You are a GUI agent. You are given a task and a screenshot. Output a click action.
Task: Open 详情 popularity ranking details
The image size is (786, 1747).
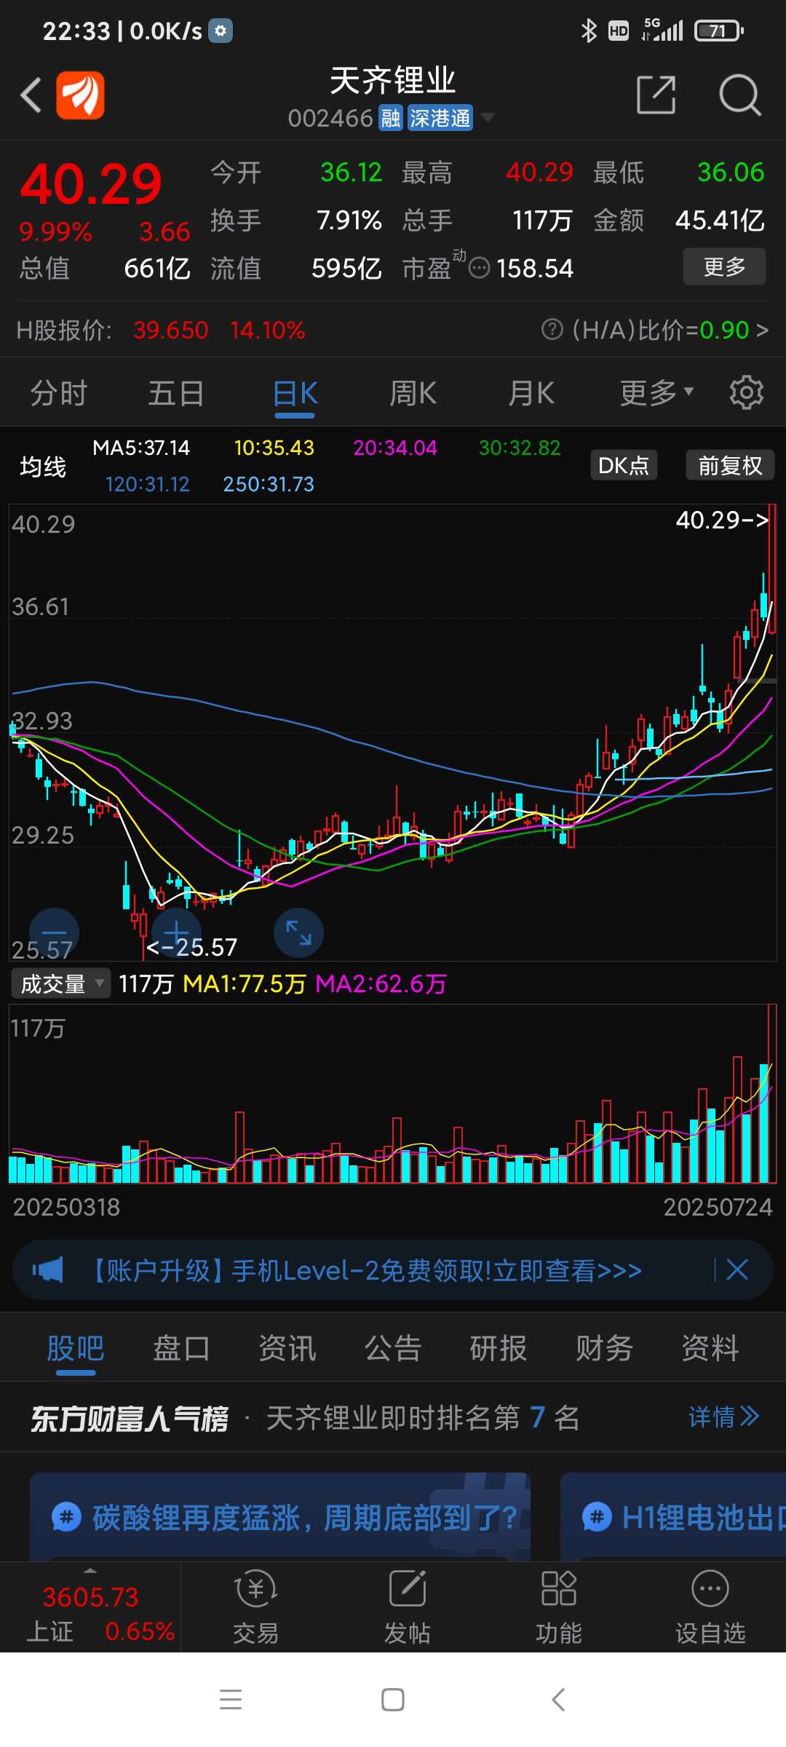click(723, 1417)
